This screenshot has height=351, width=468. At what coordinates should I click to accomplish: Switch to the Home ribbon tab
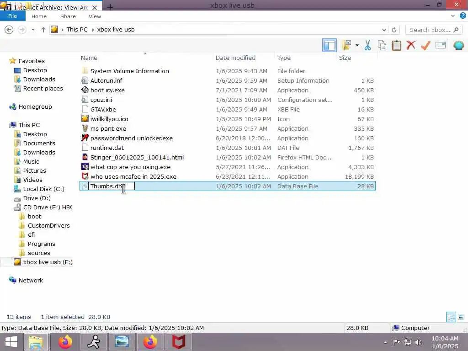click(39, 16)
